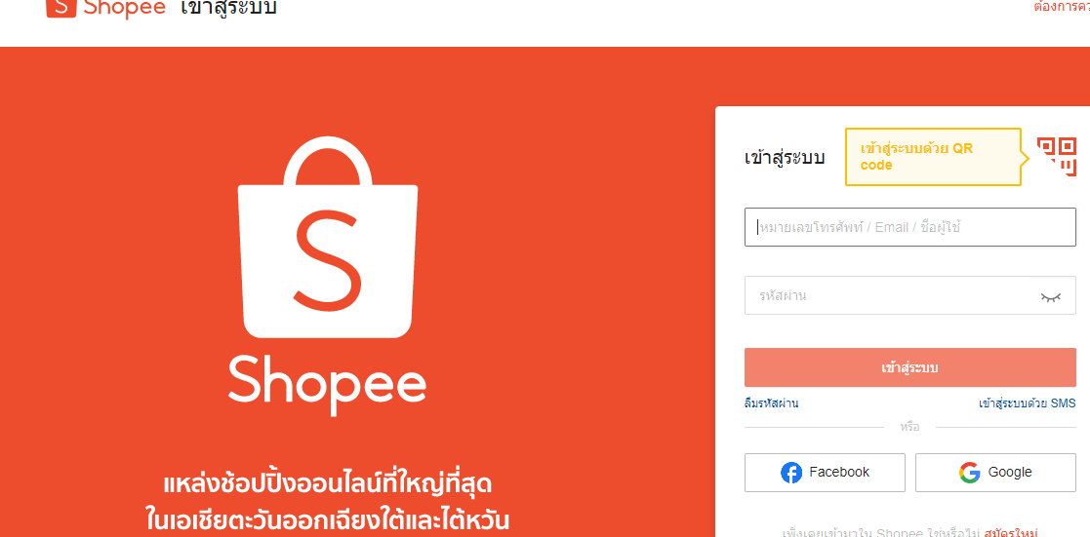Screen dimensions: 1090x537
Task: Open QR code login via QR icon
Action: (1057, 156)
